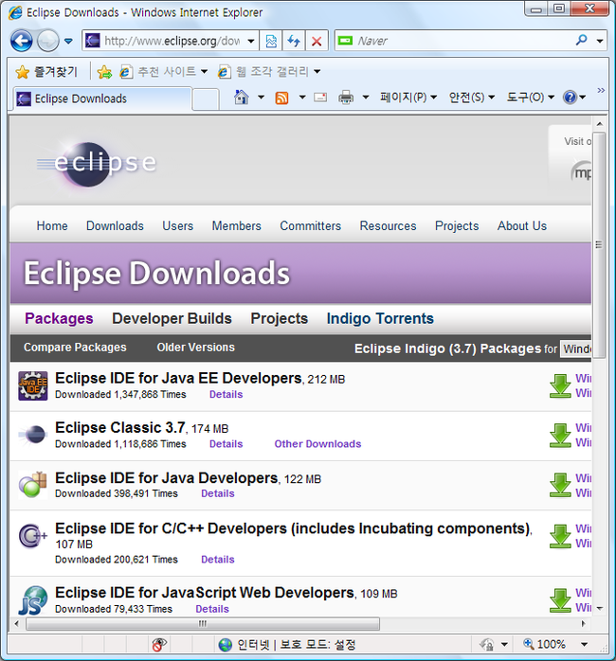Expand the address bar URL history dropdown

coord(251,41)
